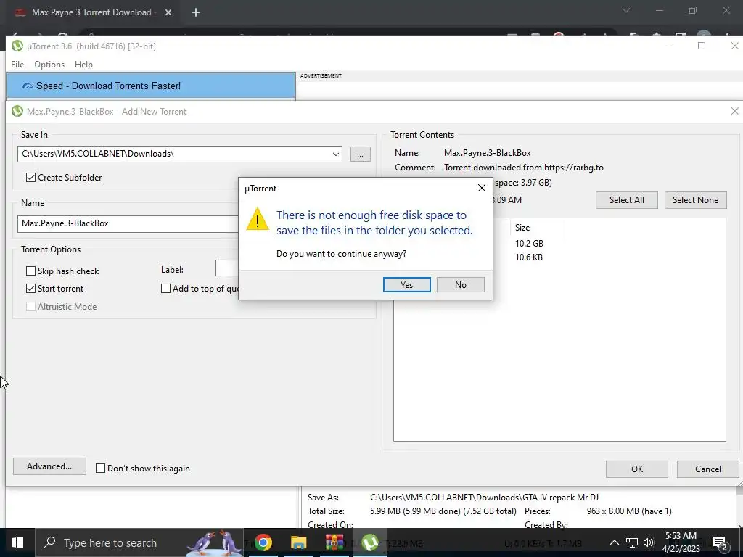Click the Label combo box
This screenshot has height=557, width=743.
(x=227, y=268)
